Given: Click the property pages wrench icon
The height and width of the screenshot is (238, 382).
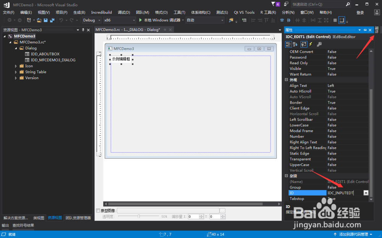Looking at the screenshot, I should [x=319, y=44].
